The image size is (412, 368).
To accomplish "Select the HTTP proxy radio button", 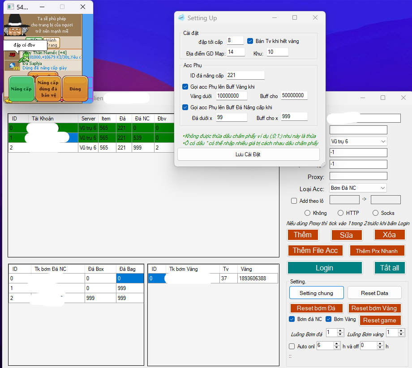I will coord(341,213).
